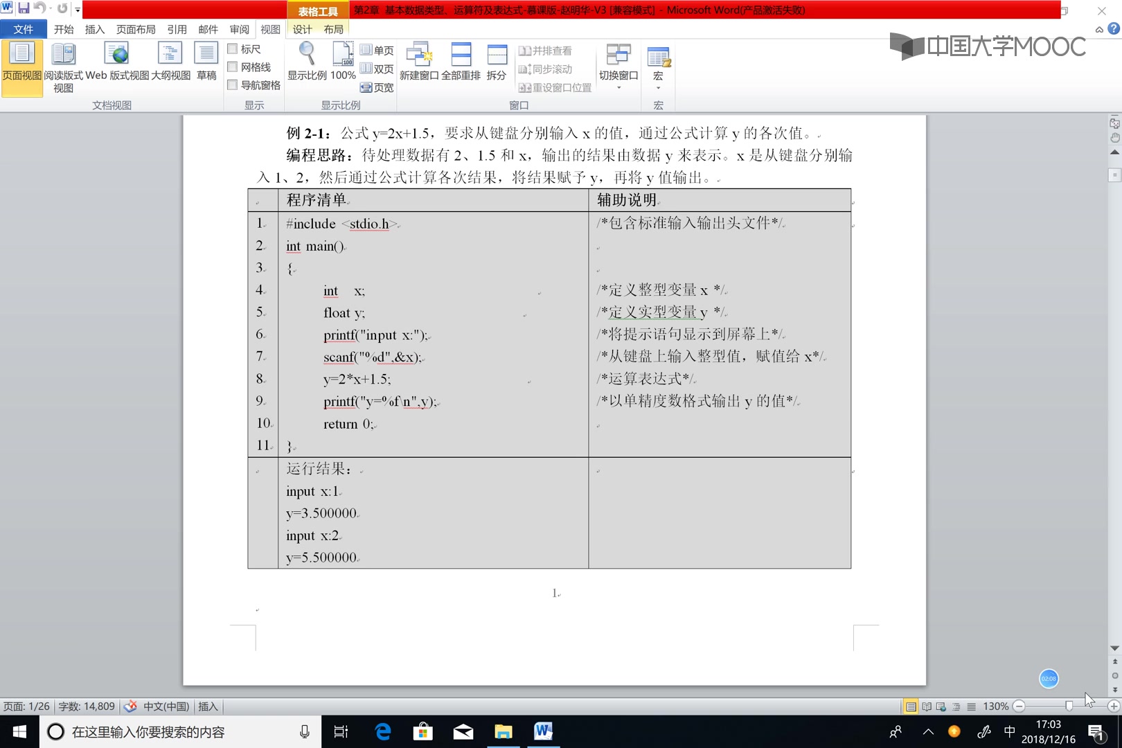Open the 表格工具 设计 tab

(x=303, y=29)
